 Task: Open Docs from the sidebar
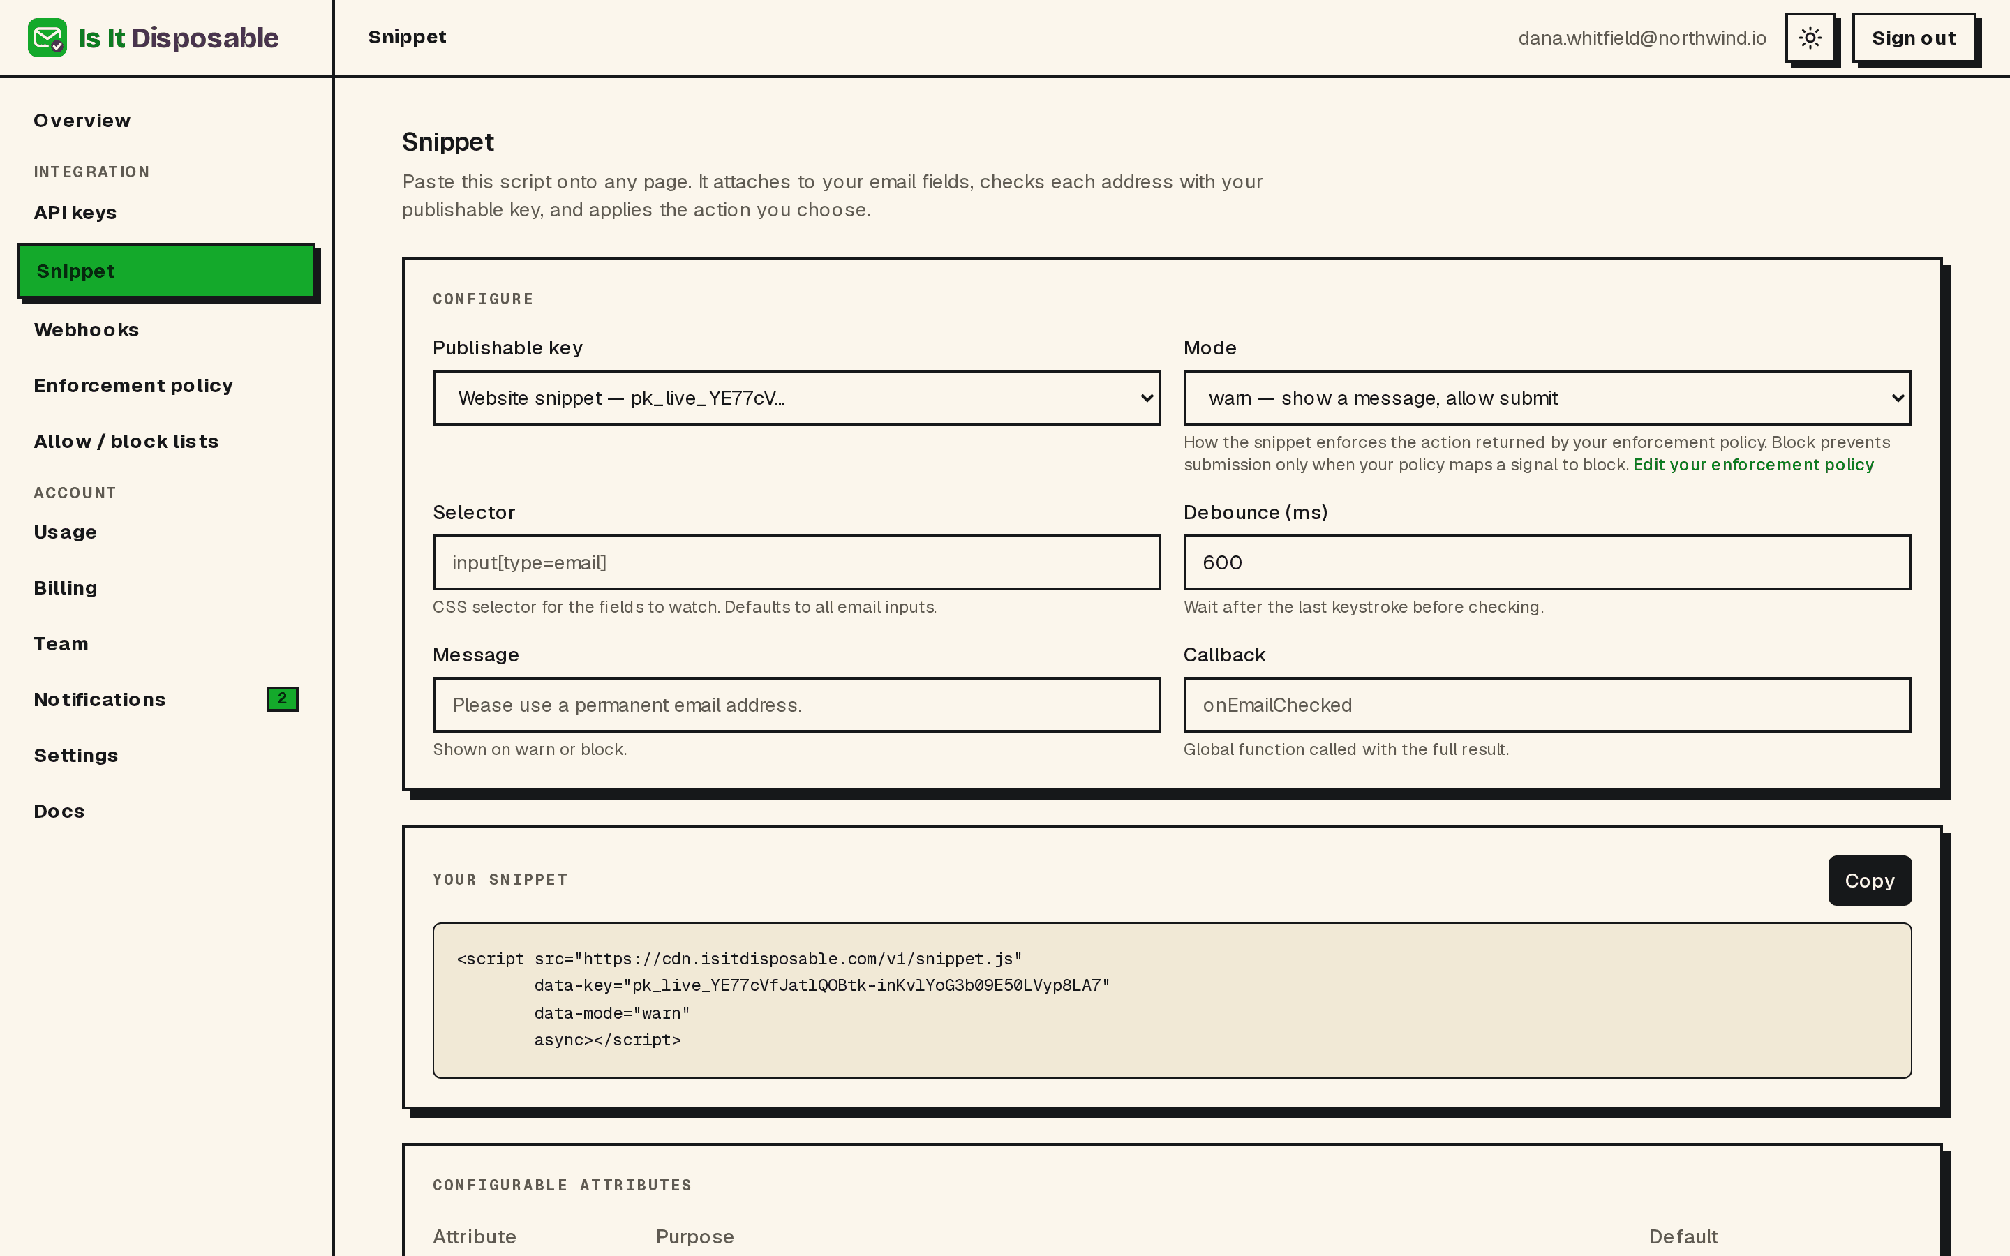[x=59, y=811]
